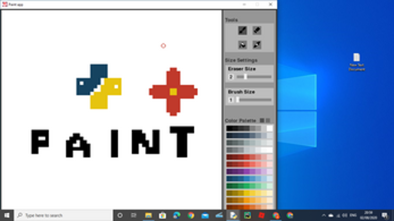Open OneDrive cloud icon in system tray
The height and width of the screenshot is (221, 394).
331,215
